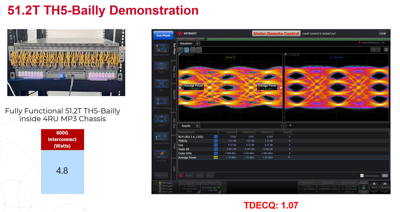The width and height of the screenshot is (400, 212).
Task: Click the Setup... button
Action: click(210, 175)
